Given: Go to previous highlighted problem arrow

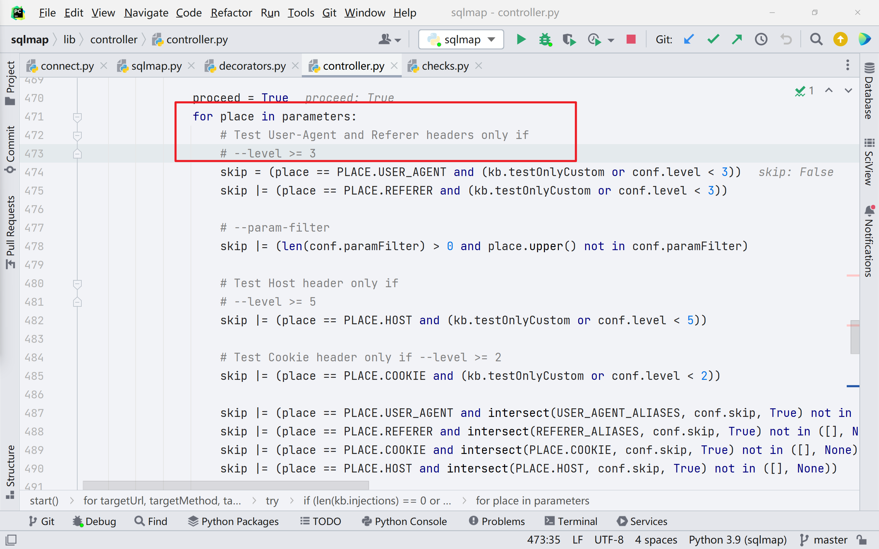Looking at the screenshot, I should click(829, 90).
